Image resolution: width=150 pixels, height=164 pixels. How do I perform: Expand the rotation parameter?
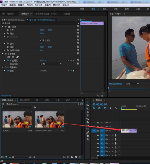tap(4, 43)
